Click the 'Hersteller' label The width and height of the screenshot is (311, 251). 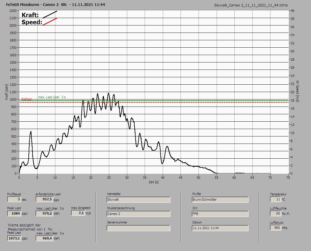pos(114,194)
